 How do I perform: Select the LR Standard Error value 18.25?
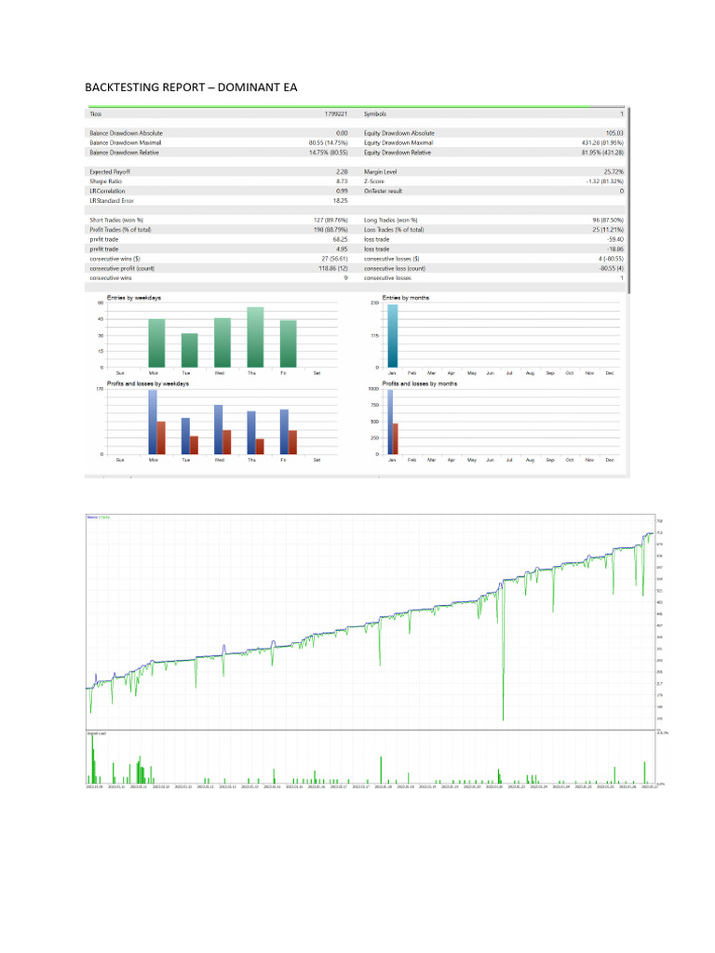pyautogui.click(x=341, y=201)
